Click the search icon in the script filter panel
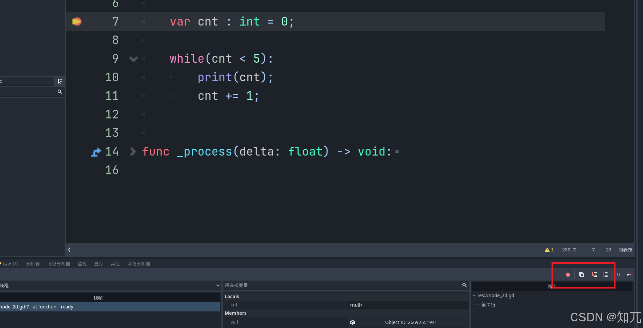The image size is (643, 328). click(x=60, y=92)
